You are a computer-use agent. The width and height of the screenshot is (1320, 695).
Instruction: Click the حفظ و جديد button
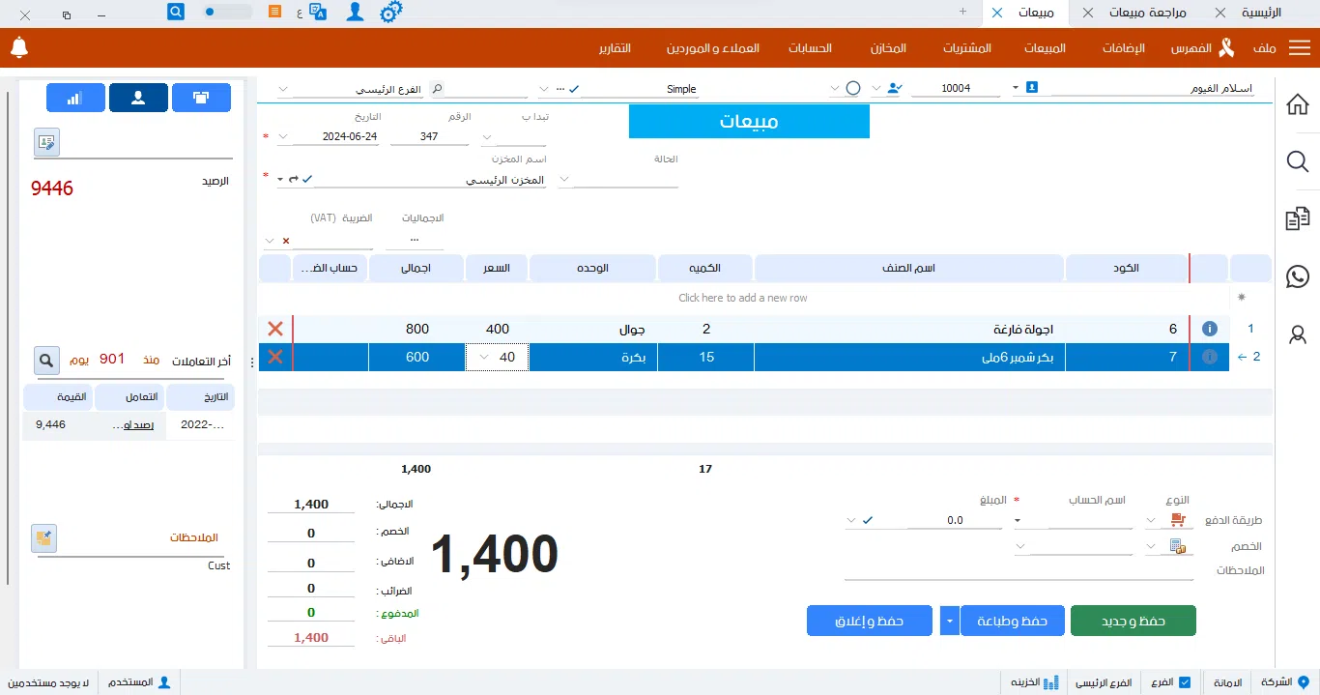(1133, 620)
